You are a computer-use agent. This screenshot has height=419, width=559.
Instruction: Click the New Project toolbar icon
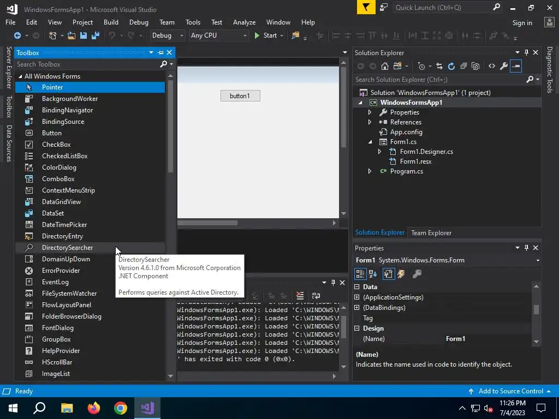53,35
